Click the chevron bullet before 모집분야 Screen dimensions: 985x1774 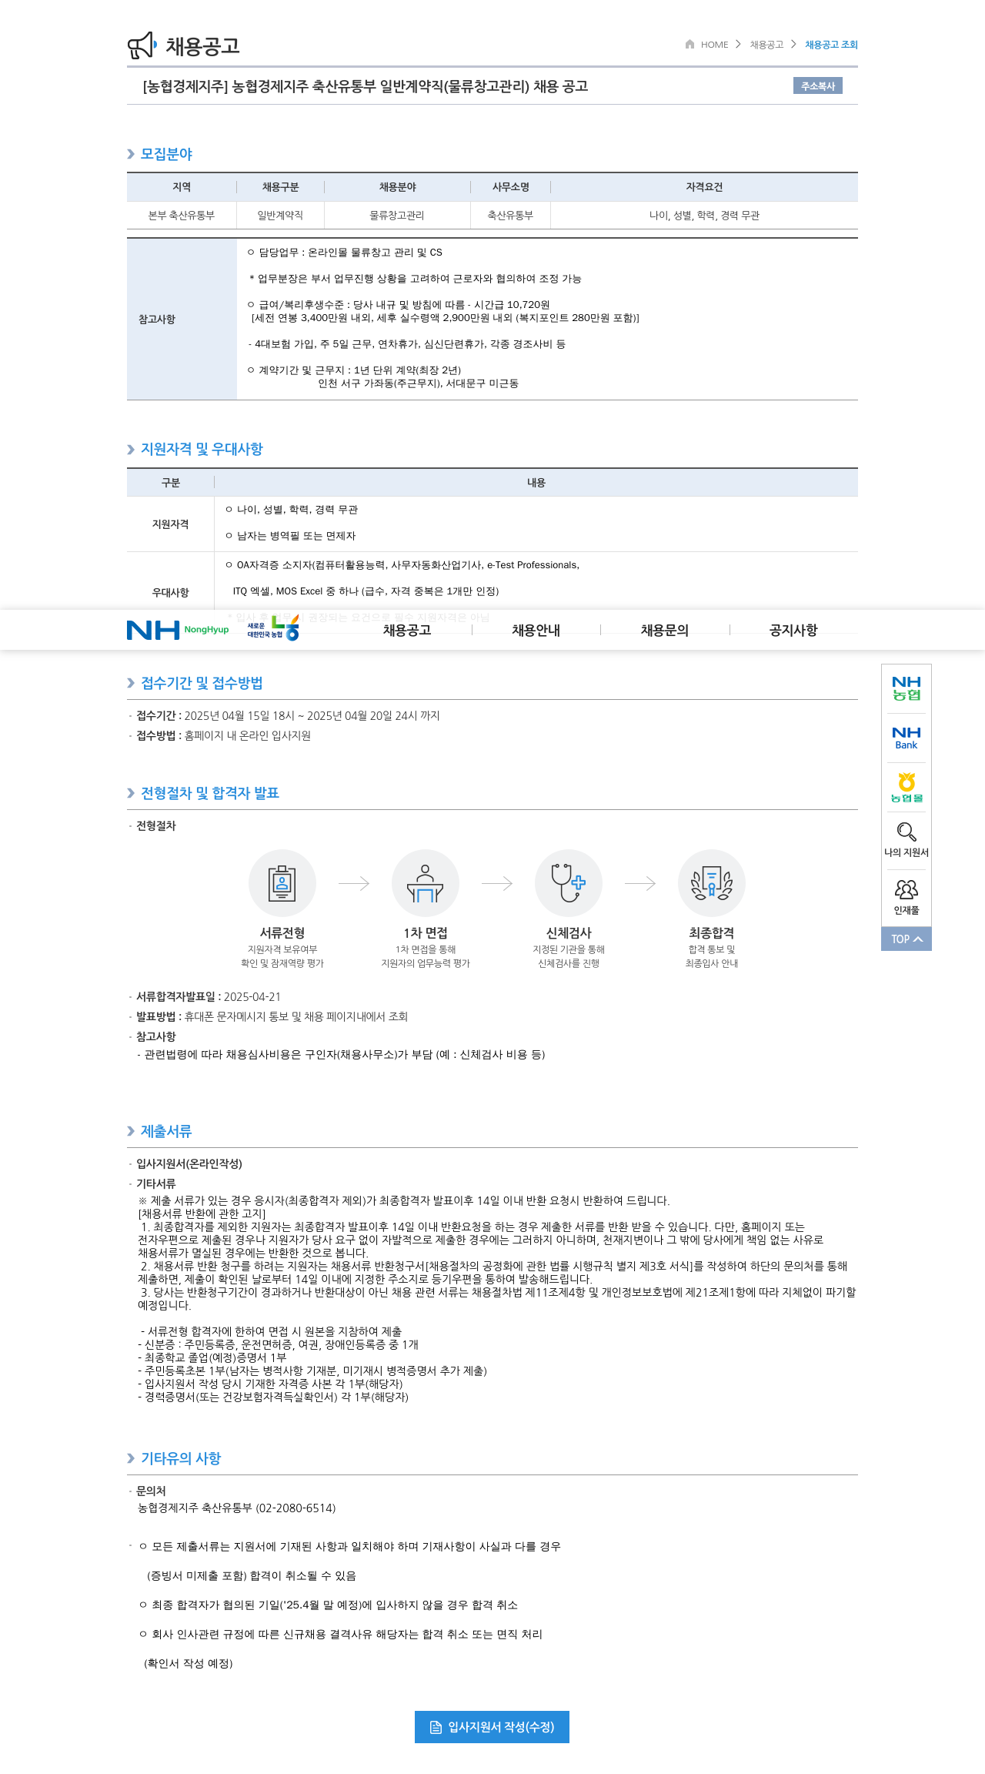tap(131, 154)
